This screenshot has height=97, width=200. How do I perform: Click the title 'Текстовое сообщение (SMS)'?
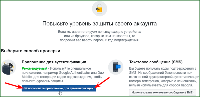pyautogui.click(x=156, y=62)
